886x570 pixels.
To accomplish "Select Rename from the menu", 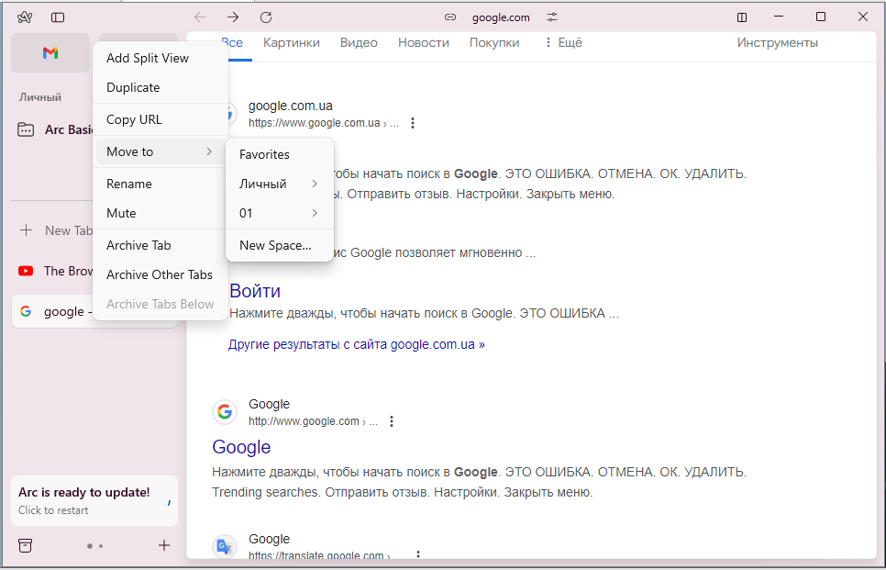I will coord(161,184).
